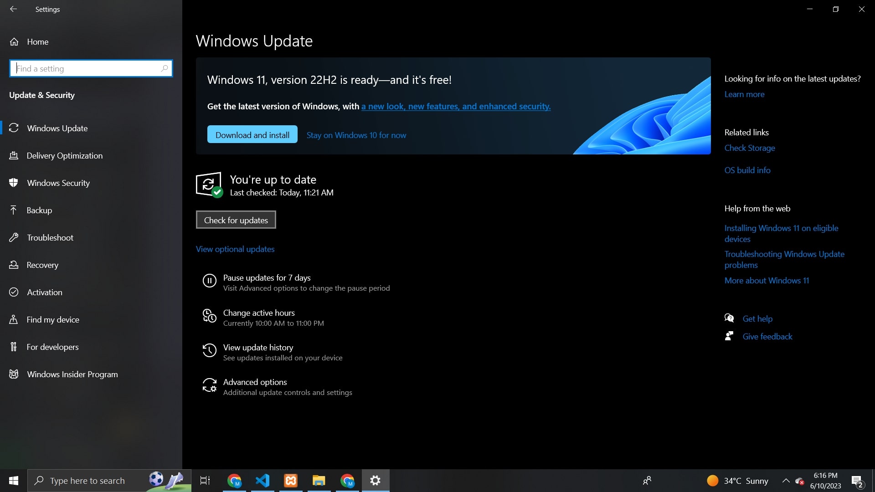Click the Find a setting search box
This screenshot has height=492, width=875.
(91, 69)
